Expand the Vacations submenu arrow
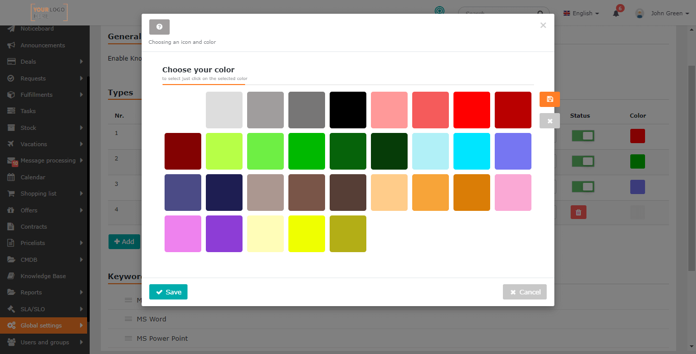696x354 pixels. pyautogui.click(x=82, y=144)
